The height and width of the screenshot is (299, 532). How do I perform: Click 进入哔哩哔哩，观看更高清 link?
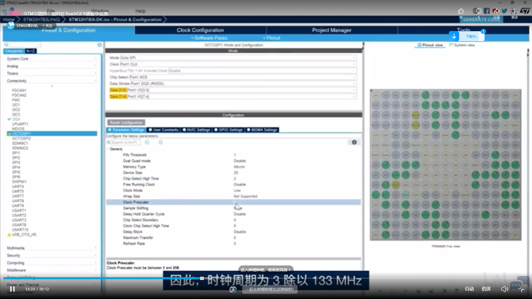(265, 270)
